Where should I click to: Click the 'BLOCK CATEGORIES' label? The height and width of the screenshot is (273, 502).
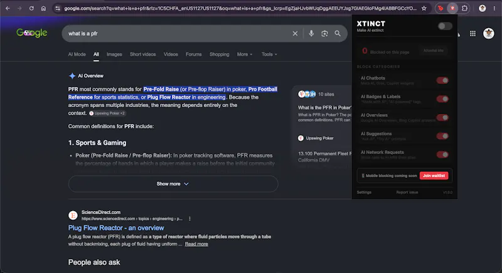(x=378, y=67)
